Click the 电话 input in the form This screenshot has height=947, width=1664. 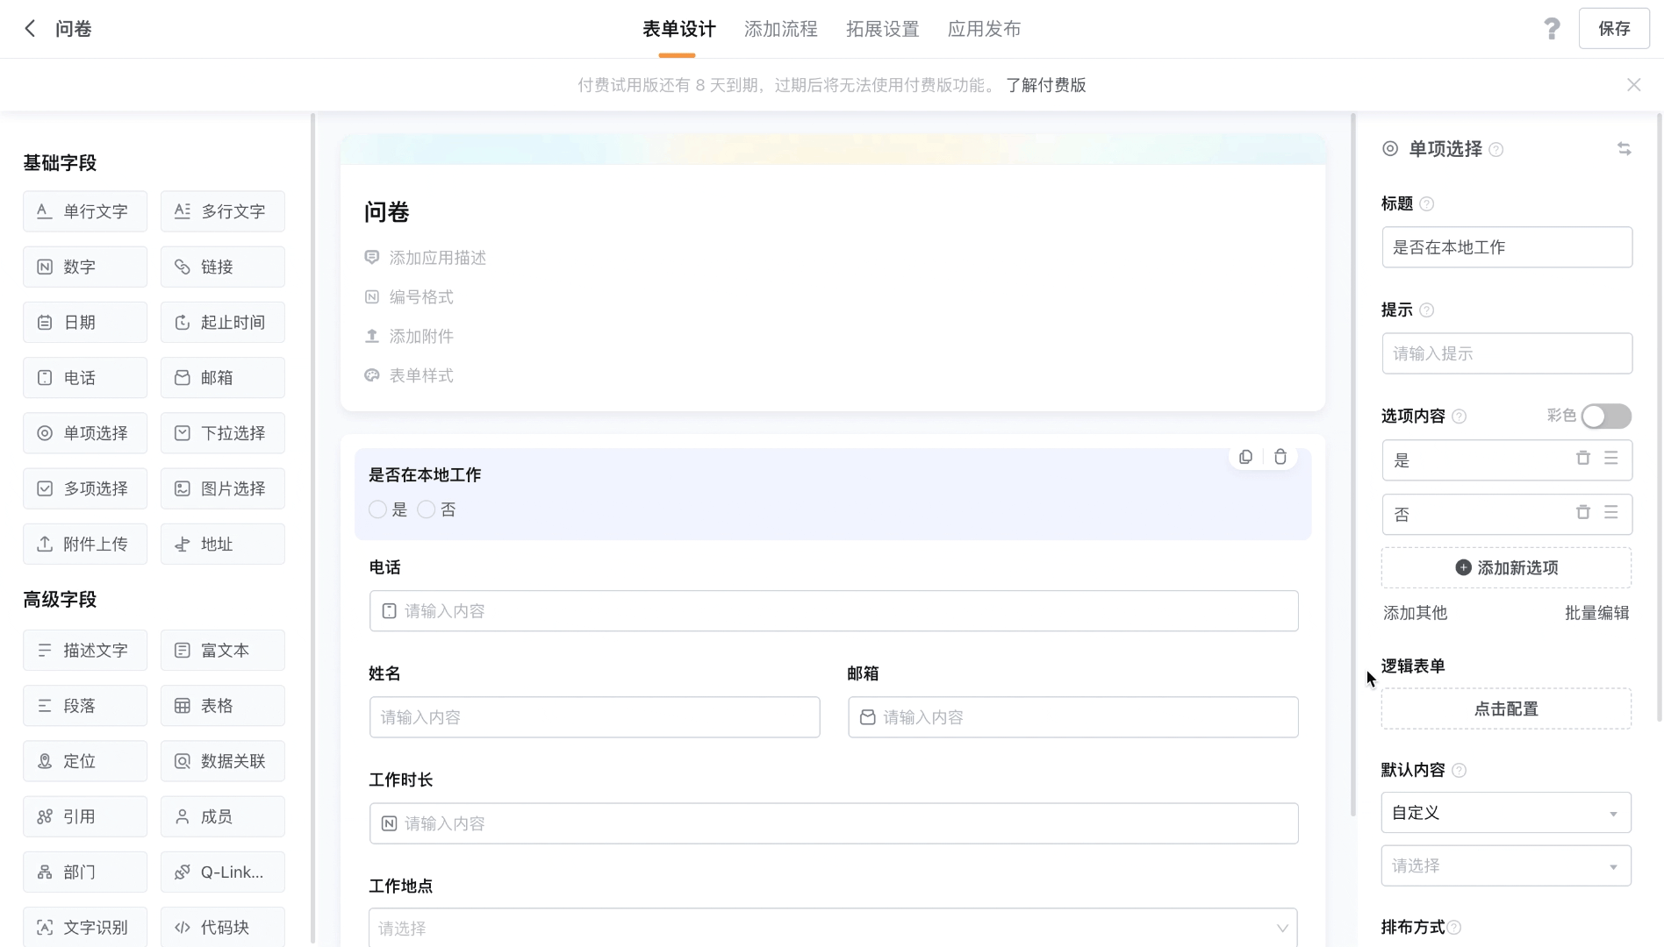(x=834, y=611)
